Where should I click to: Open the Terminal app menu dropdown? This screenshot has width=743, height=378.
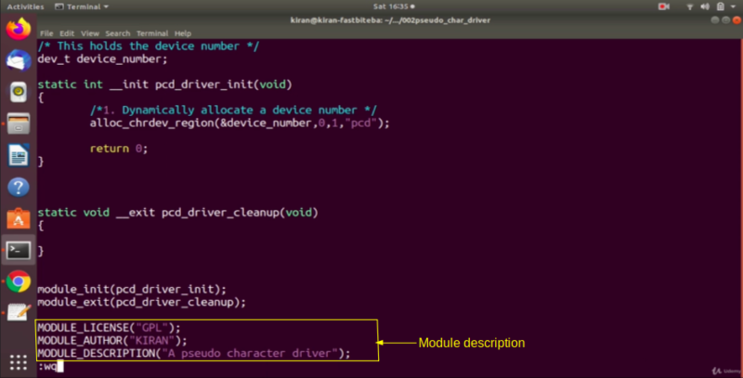pos(82,7)
